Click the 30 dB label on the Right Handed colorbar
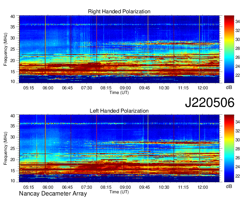This screenshot has height=198, width=244. (x=238, y=39)
